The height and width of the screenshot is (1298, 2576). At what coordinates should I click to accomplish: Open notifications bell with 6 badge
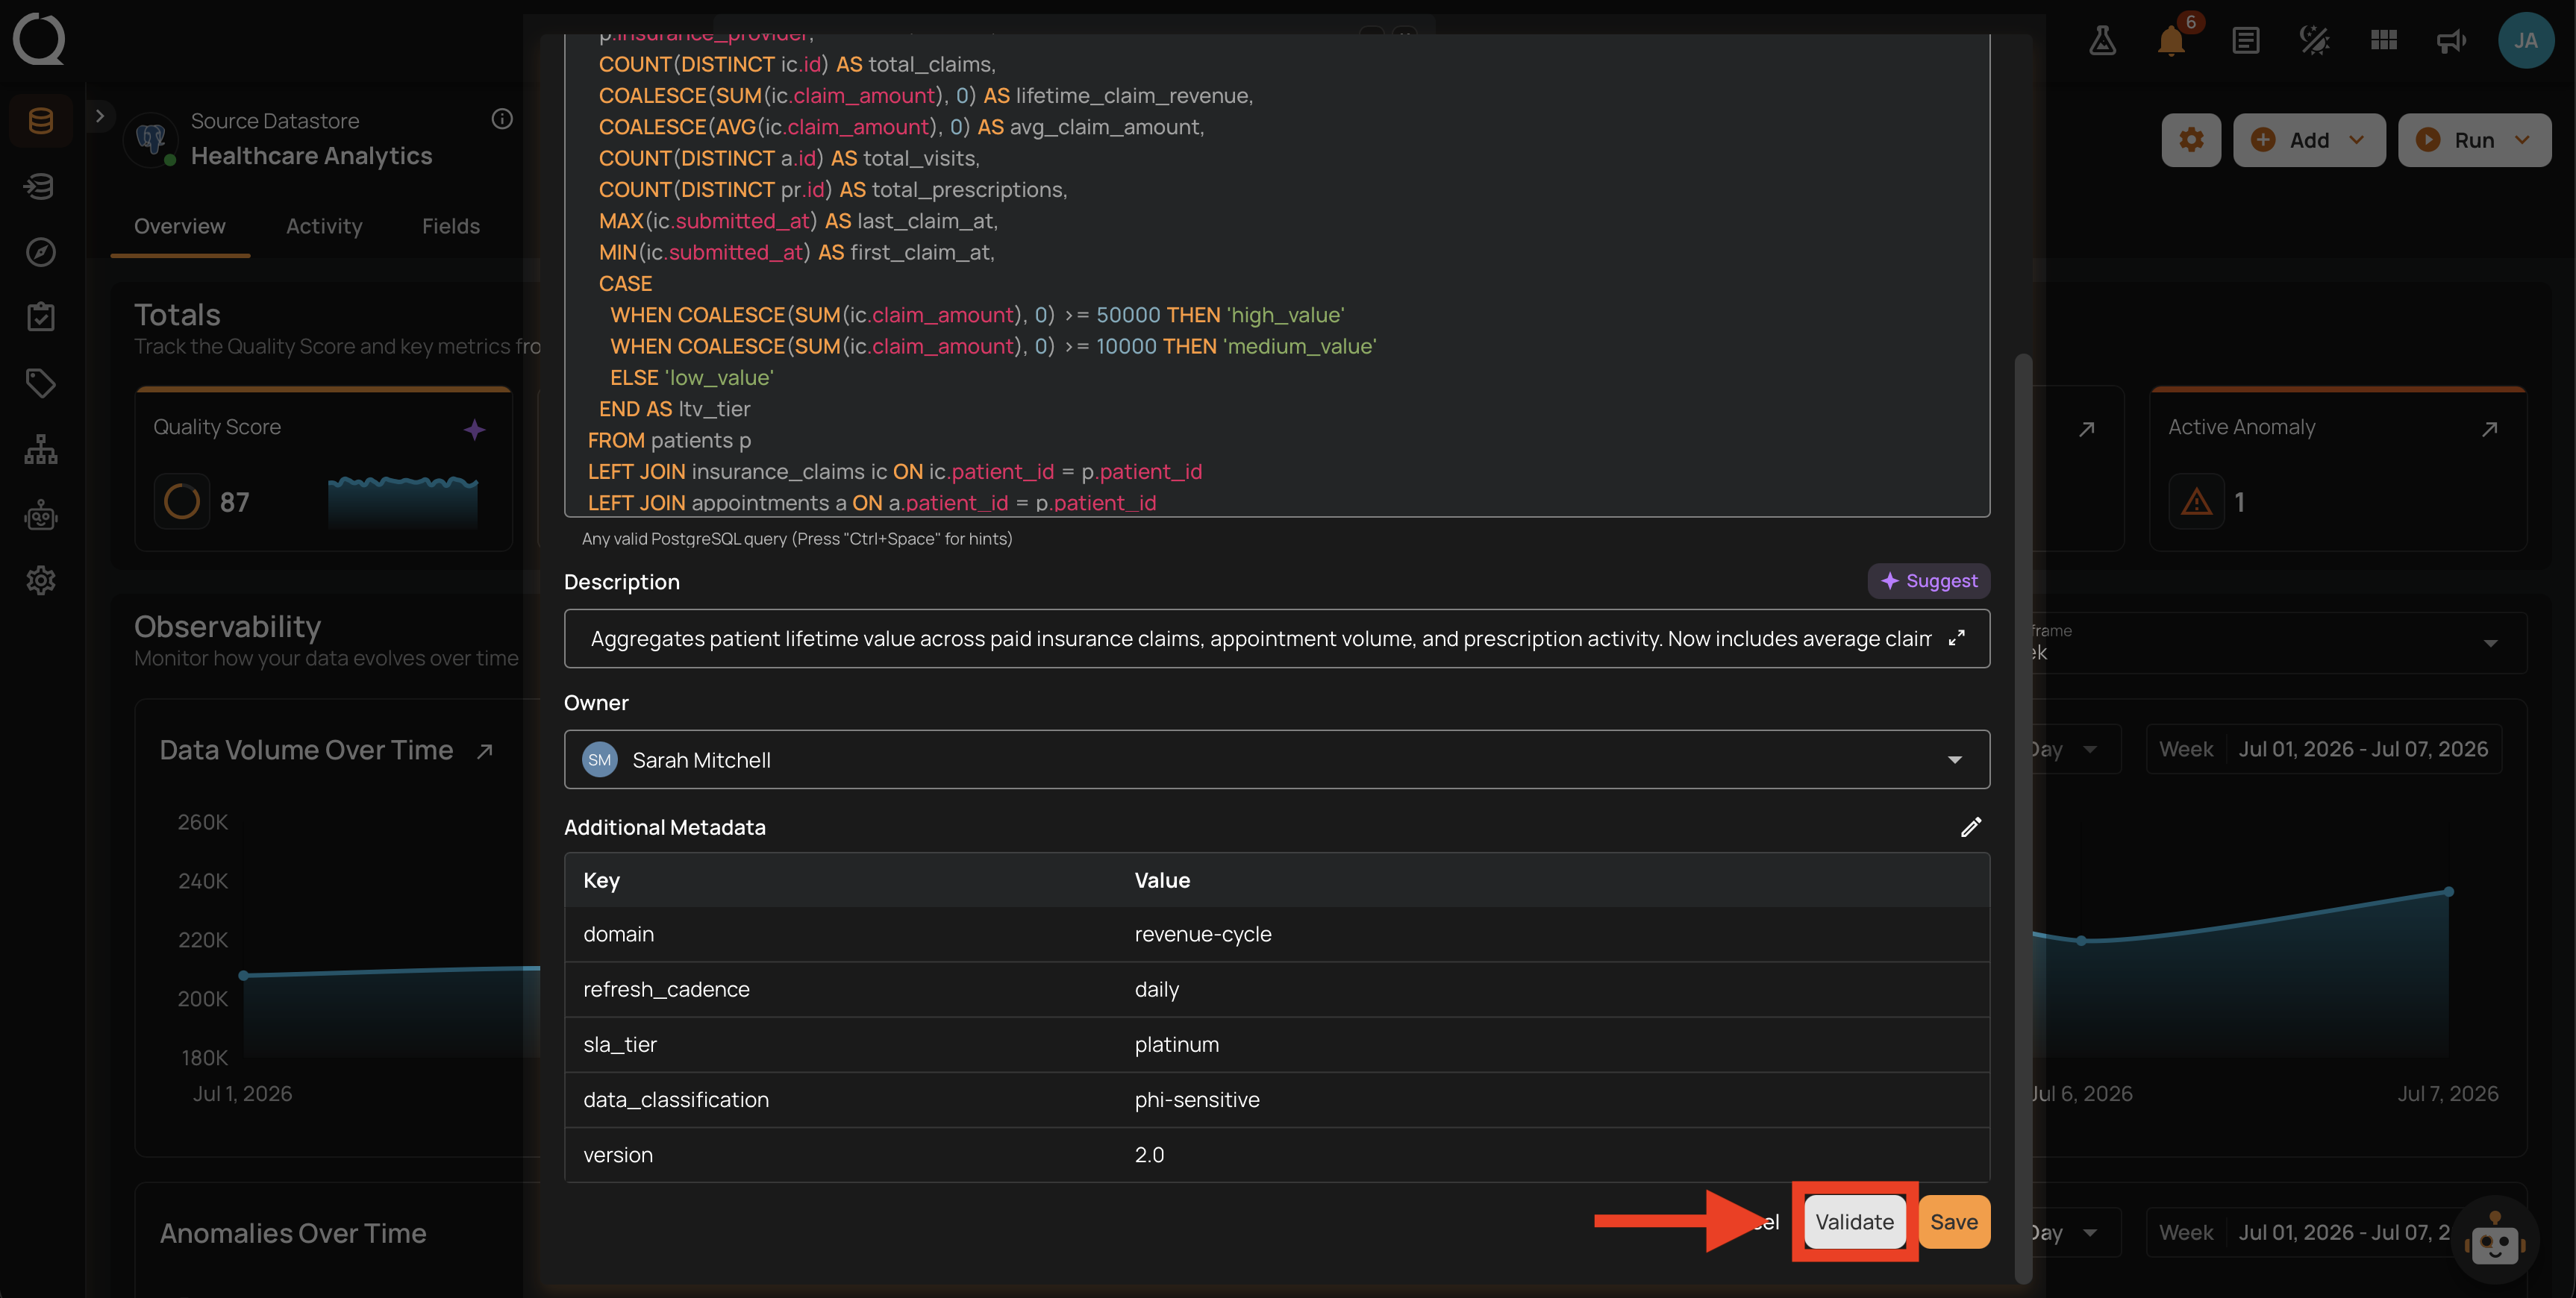point(2170,41)
